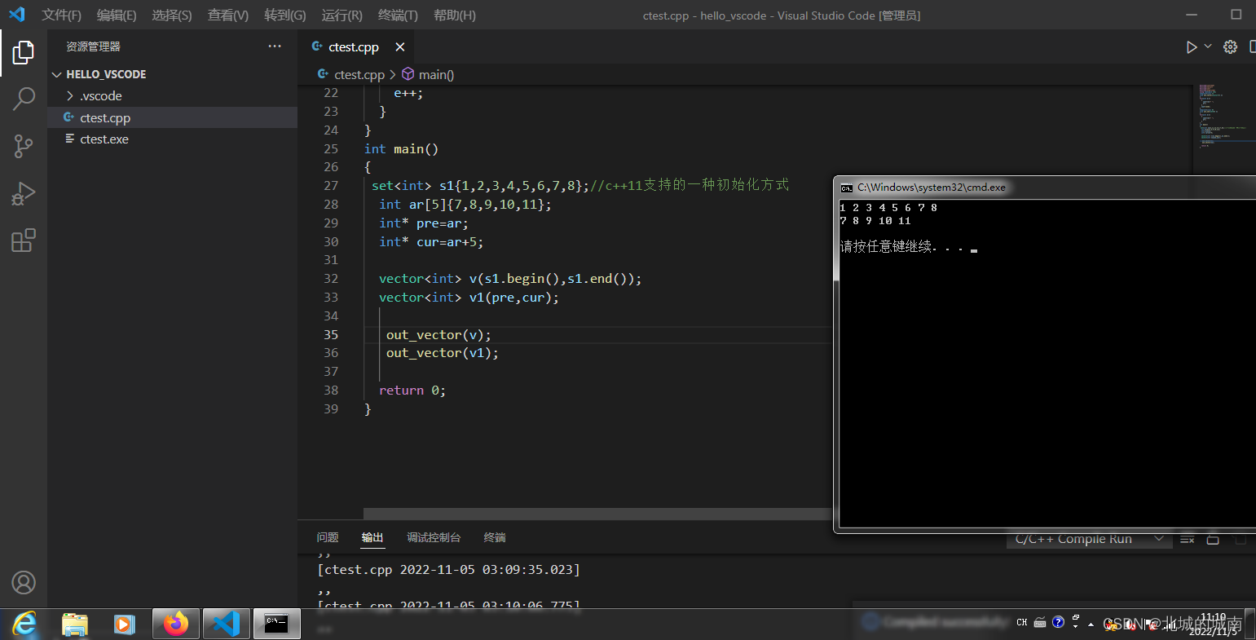Viewport: 1256px width, 640px height.
Task: Click the 'vector<int> v1(pre,cur);' code line
Action: click(x=469, y=298)
